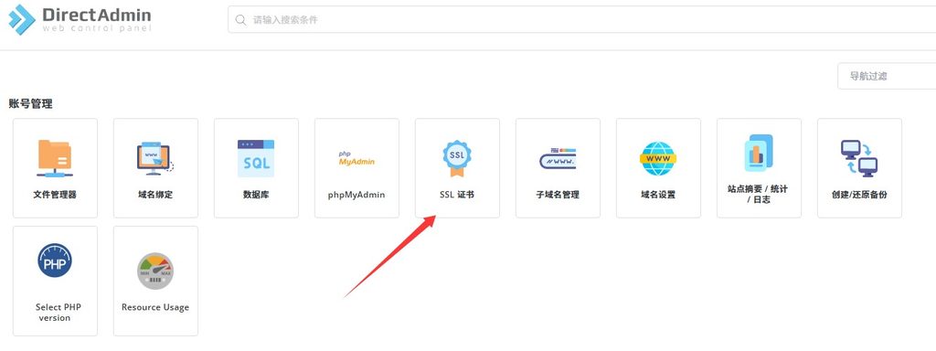Image resolution: width=936 pixels, height=351 pixels.
Task: Open the 域名设置 globe icon
Action: coord(658,158)
